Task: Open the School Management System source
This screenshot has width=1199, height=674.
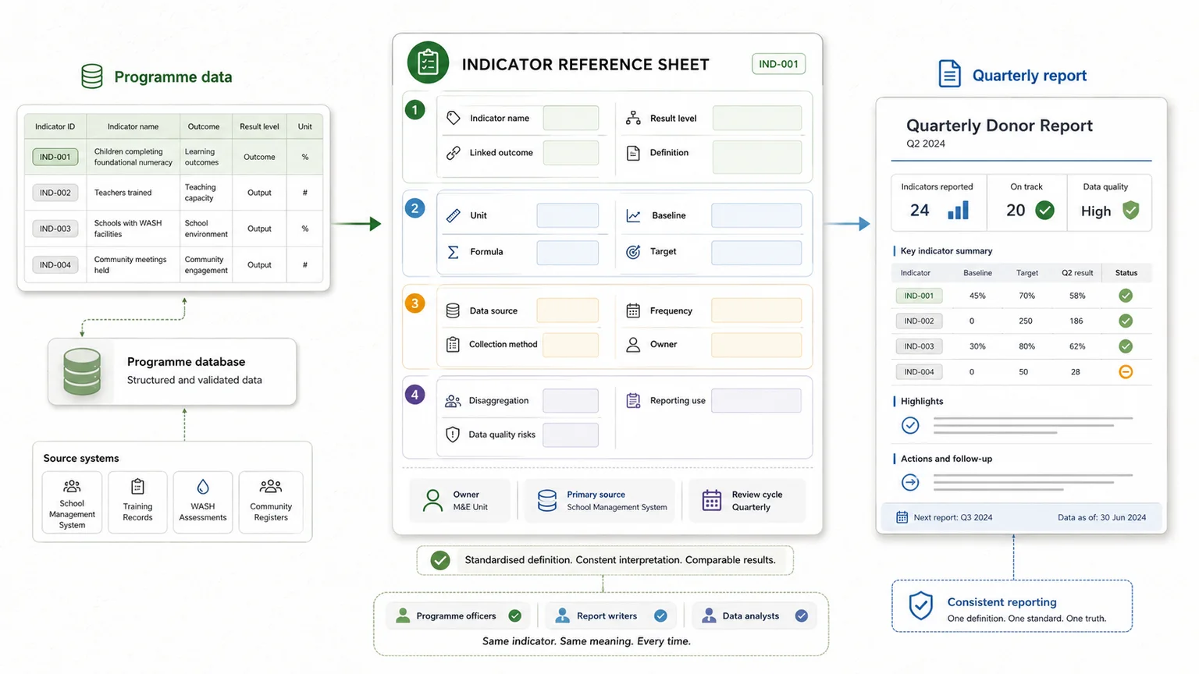Action: 72,502
